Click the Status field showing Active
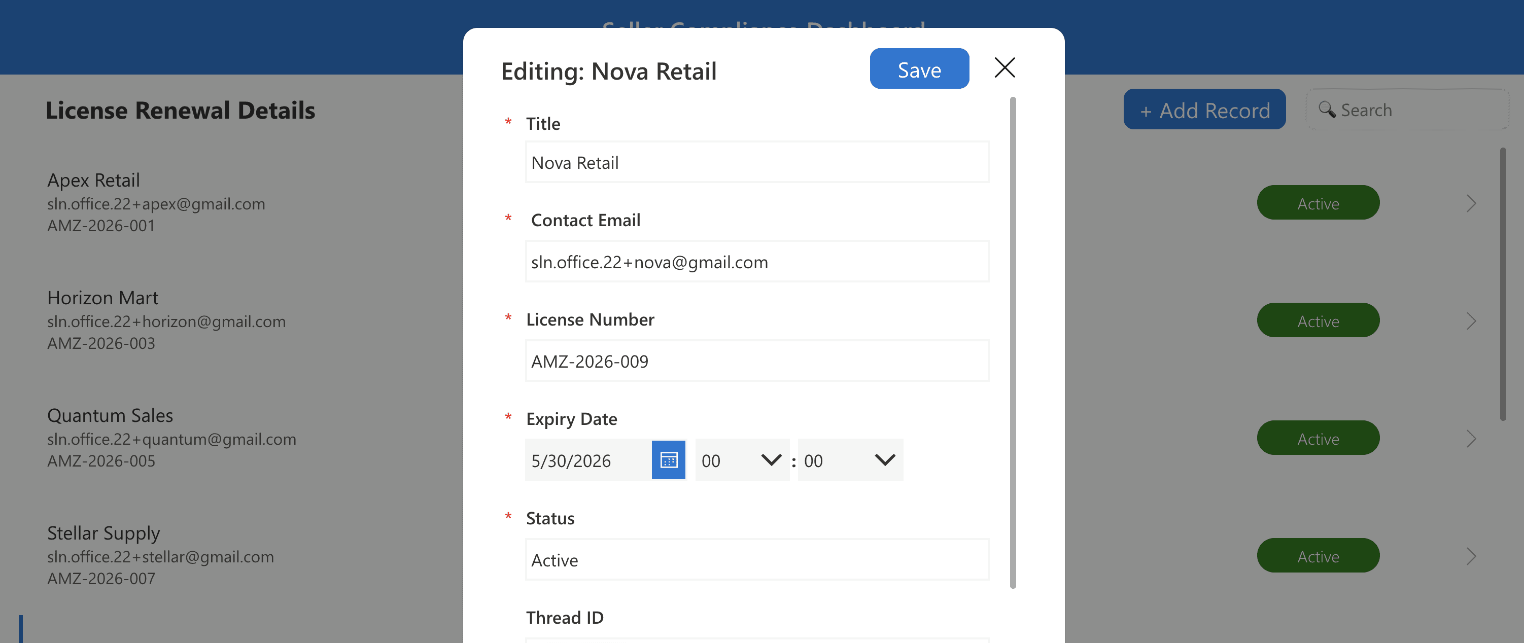 tap(757, 559)
